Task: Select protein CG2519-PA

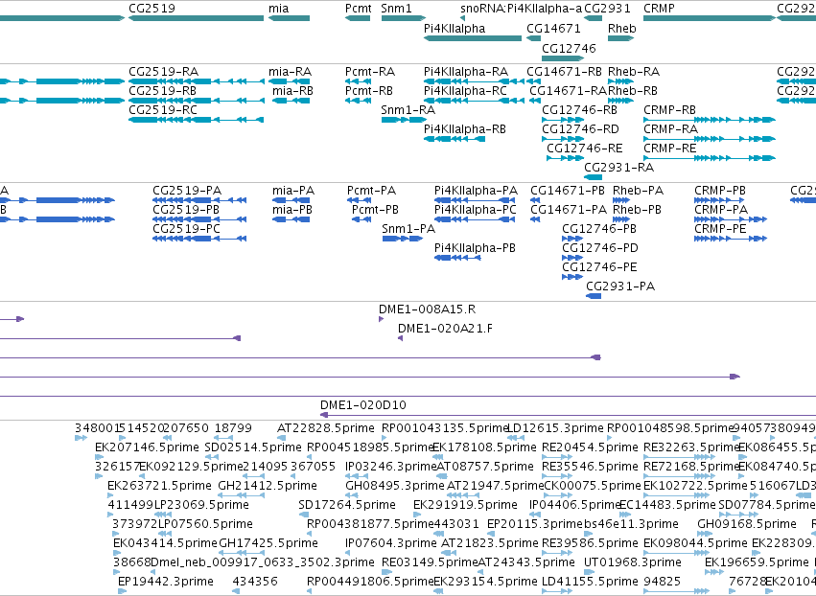Action: [199, 200]
